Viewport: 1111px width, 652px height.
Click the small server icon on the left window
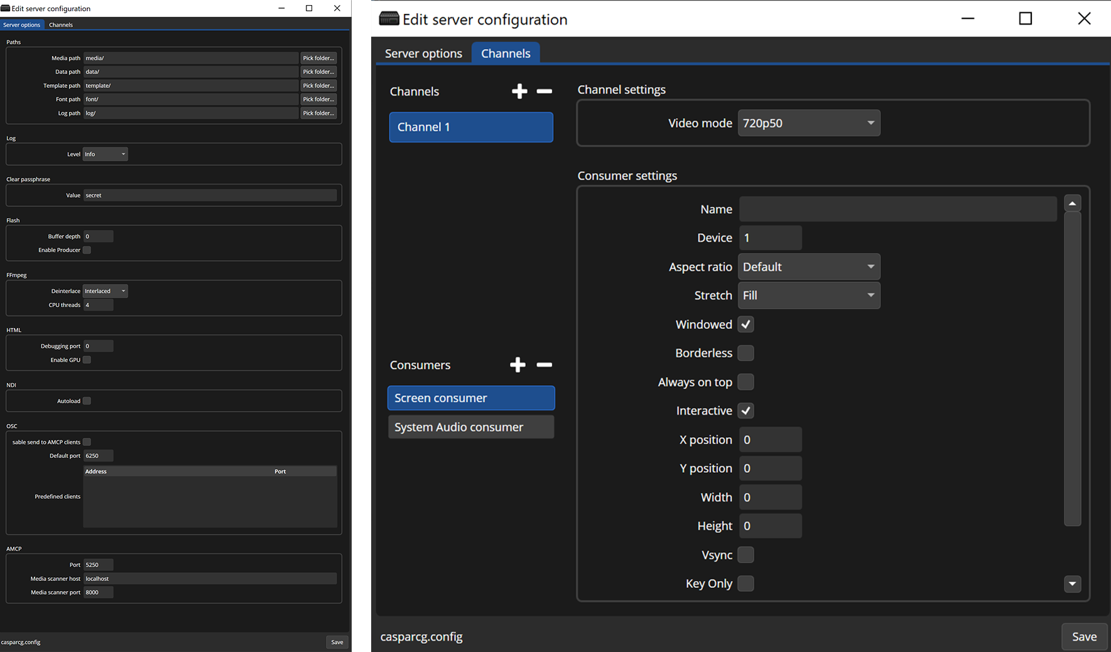coord(5,8)
